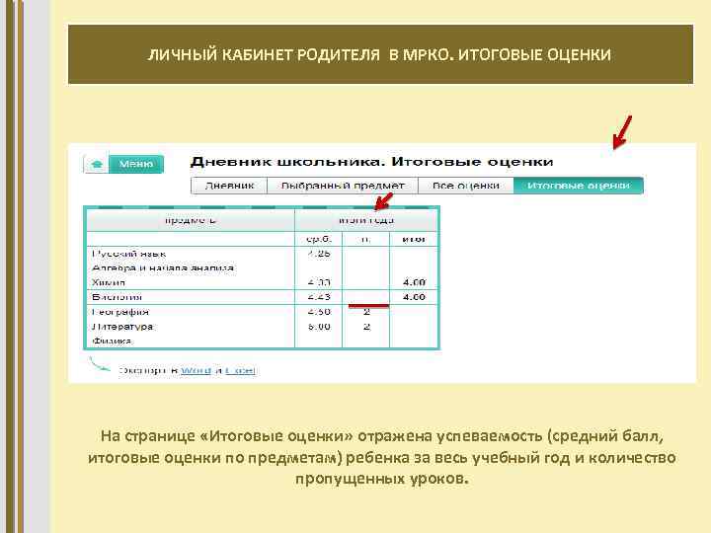Click the Итоги года column header
Screen dimensions: 711x533
(x=366, y=220)
